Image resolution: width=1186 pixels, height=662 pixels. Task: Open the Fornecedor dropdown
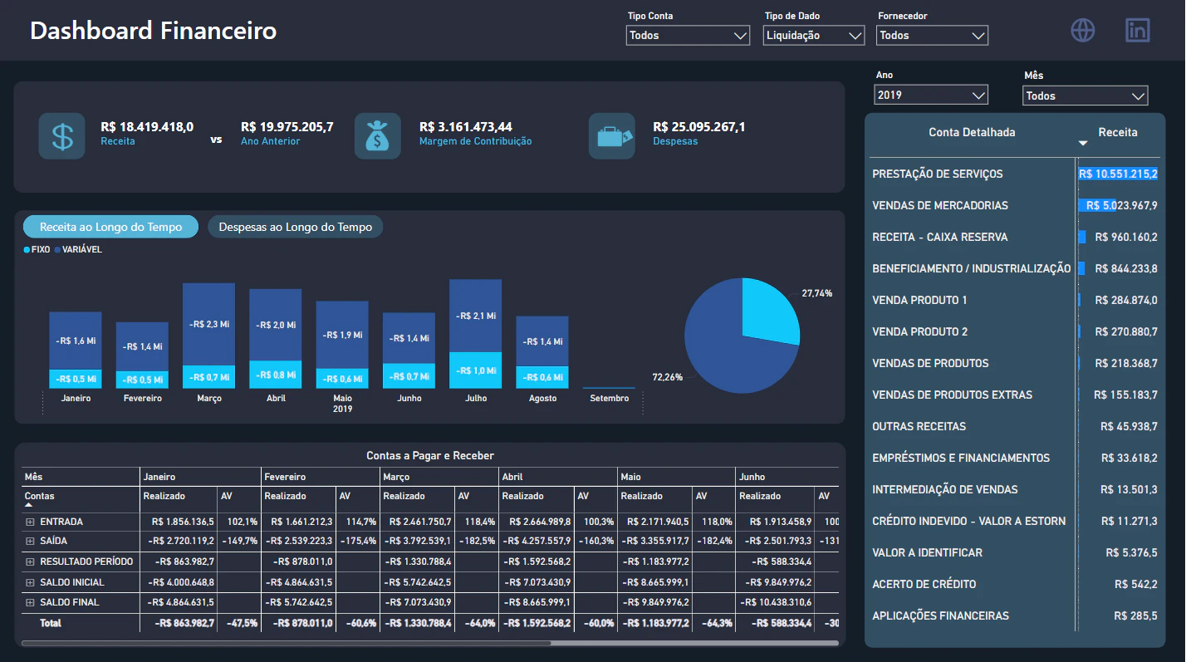point(932,36)
